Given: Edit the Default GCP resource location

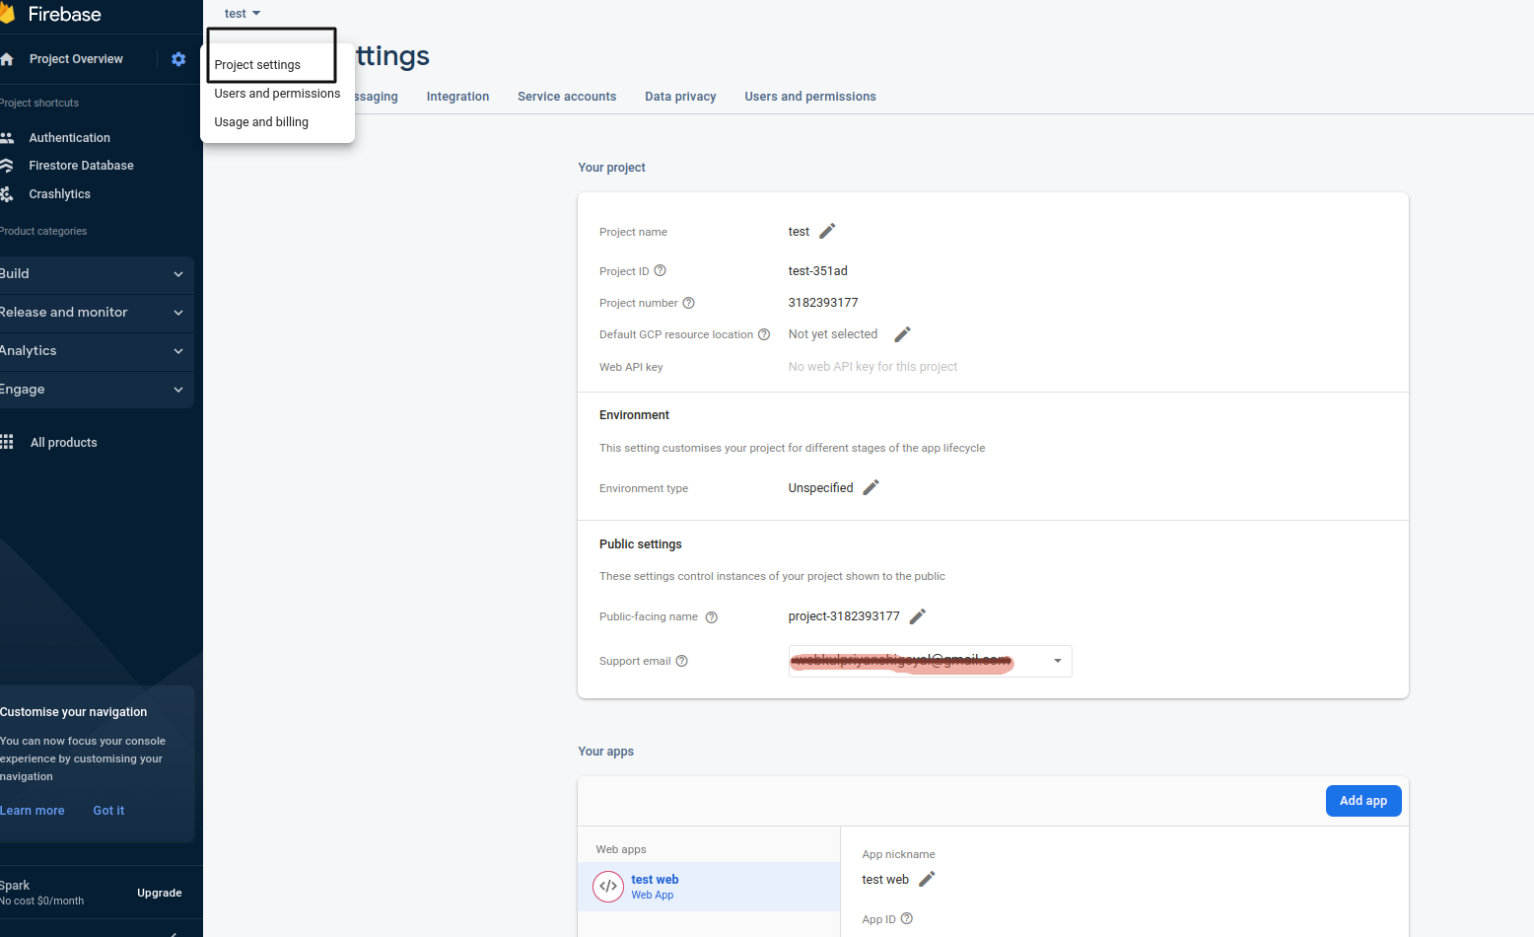Looking at the screenshot, I should tap(901, 333).
